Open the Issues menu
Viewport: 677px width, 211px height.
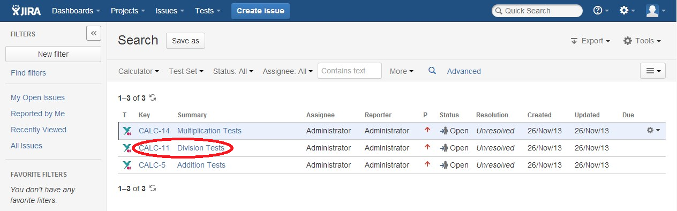tap(170, 11)
